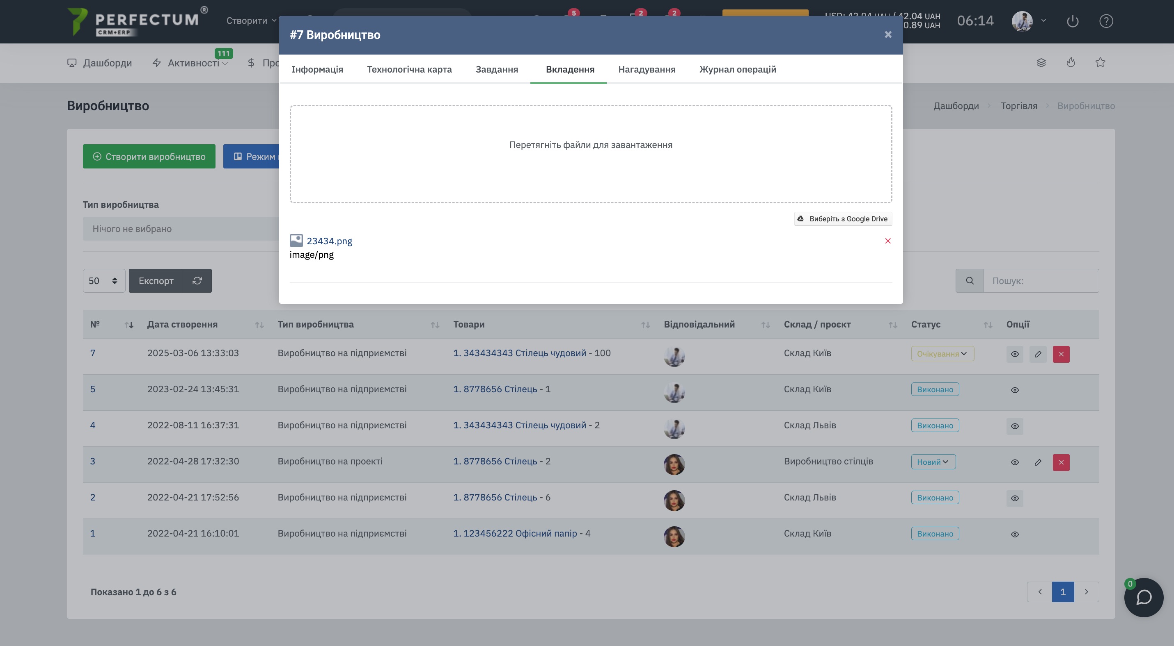Screen dimensions: 1174x646
Task: View production row 7 details
Action: click(1014, 354)
